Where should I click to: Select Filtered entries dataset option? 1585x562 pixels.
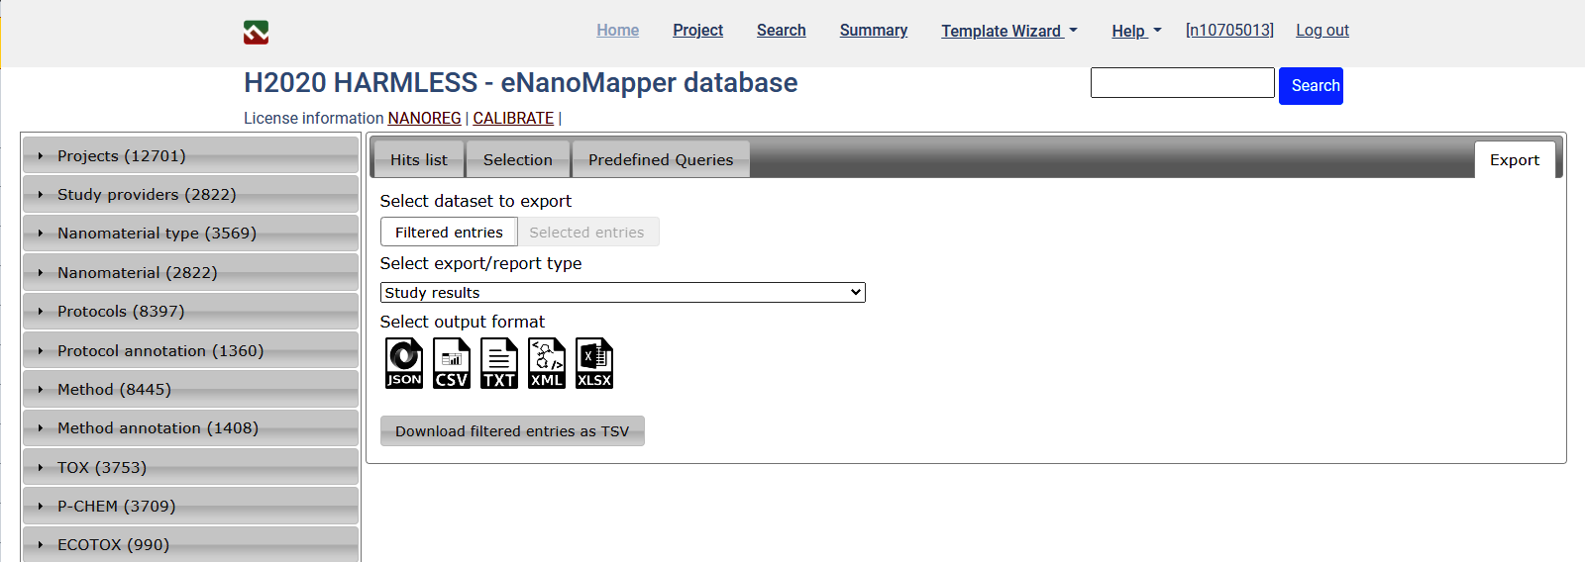(449, 232)
